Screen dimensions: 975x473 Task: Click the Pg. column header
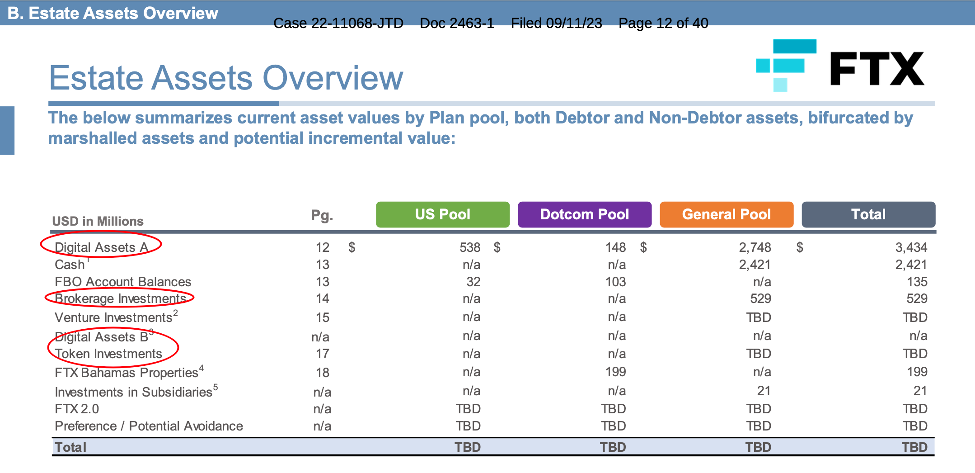pos(322,215)
